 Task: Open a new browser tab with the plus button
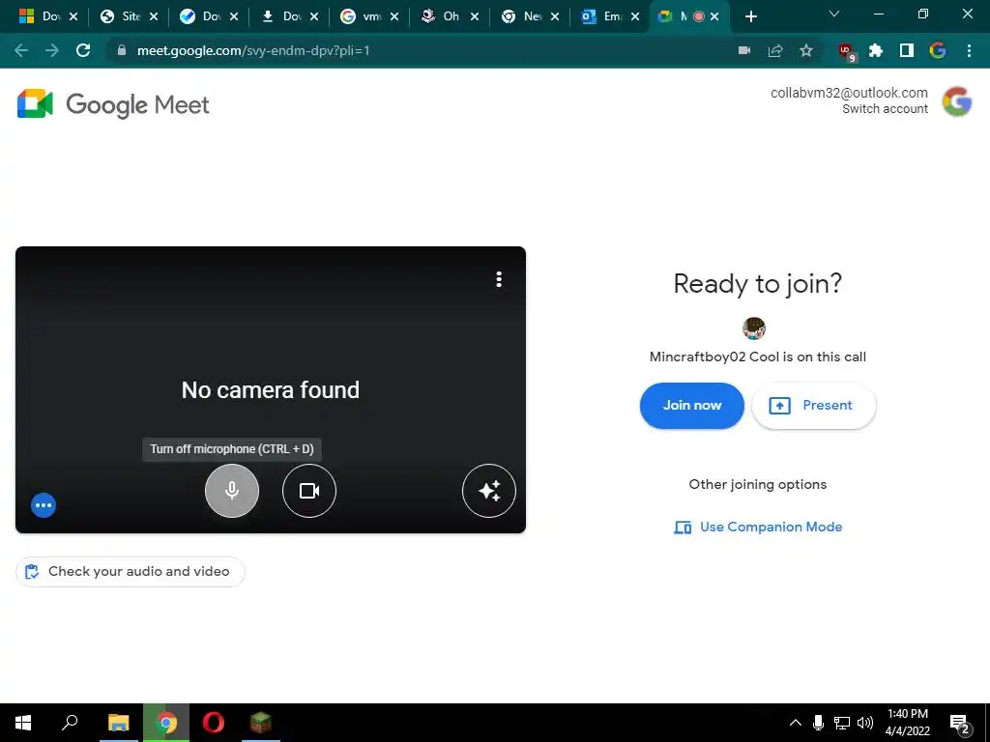(x=750, y=16)
